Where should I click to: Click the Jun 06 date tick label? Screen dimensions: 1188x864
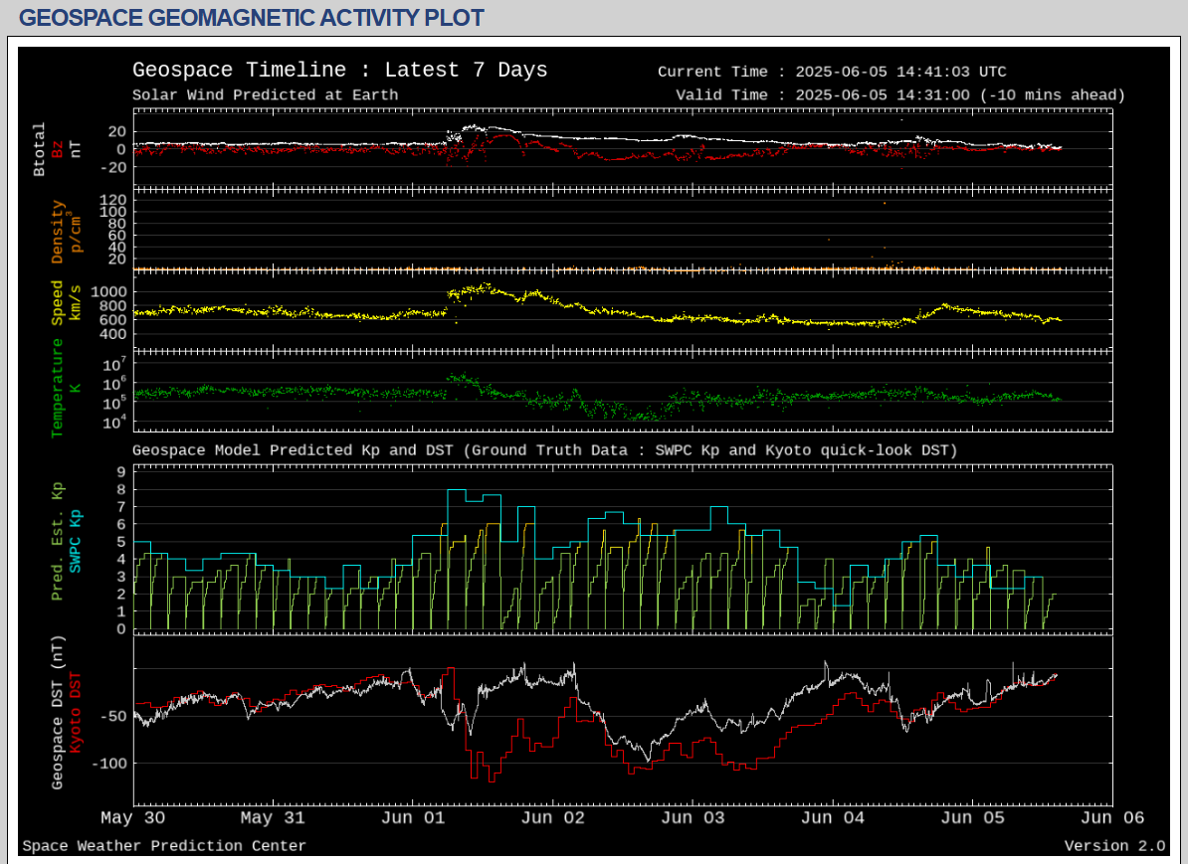1112,818
